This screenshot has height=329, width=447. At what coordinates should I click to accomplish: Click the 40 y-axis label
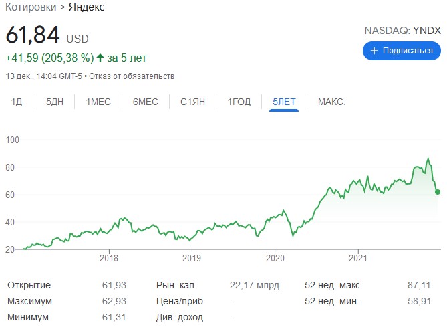tap(10, 222)
